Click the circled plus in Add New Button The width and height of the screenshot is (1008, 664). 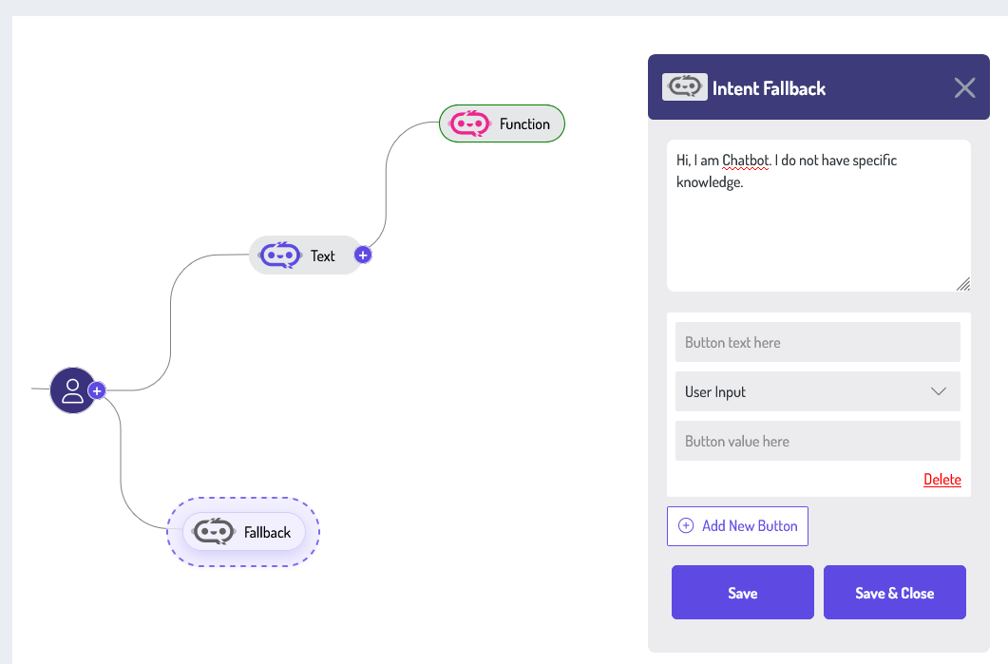pos(686,525)
